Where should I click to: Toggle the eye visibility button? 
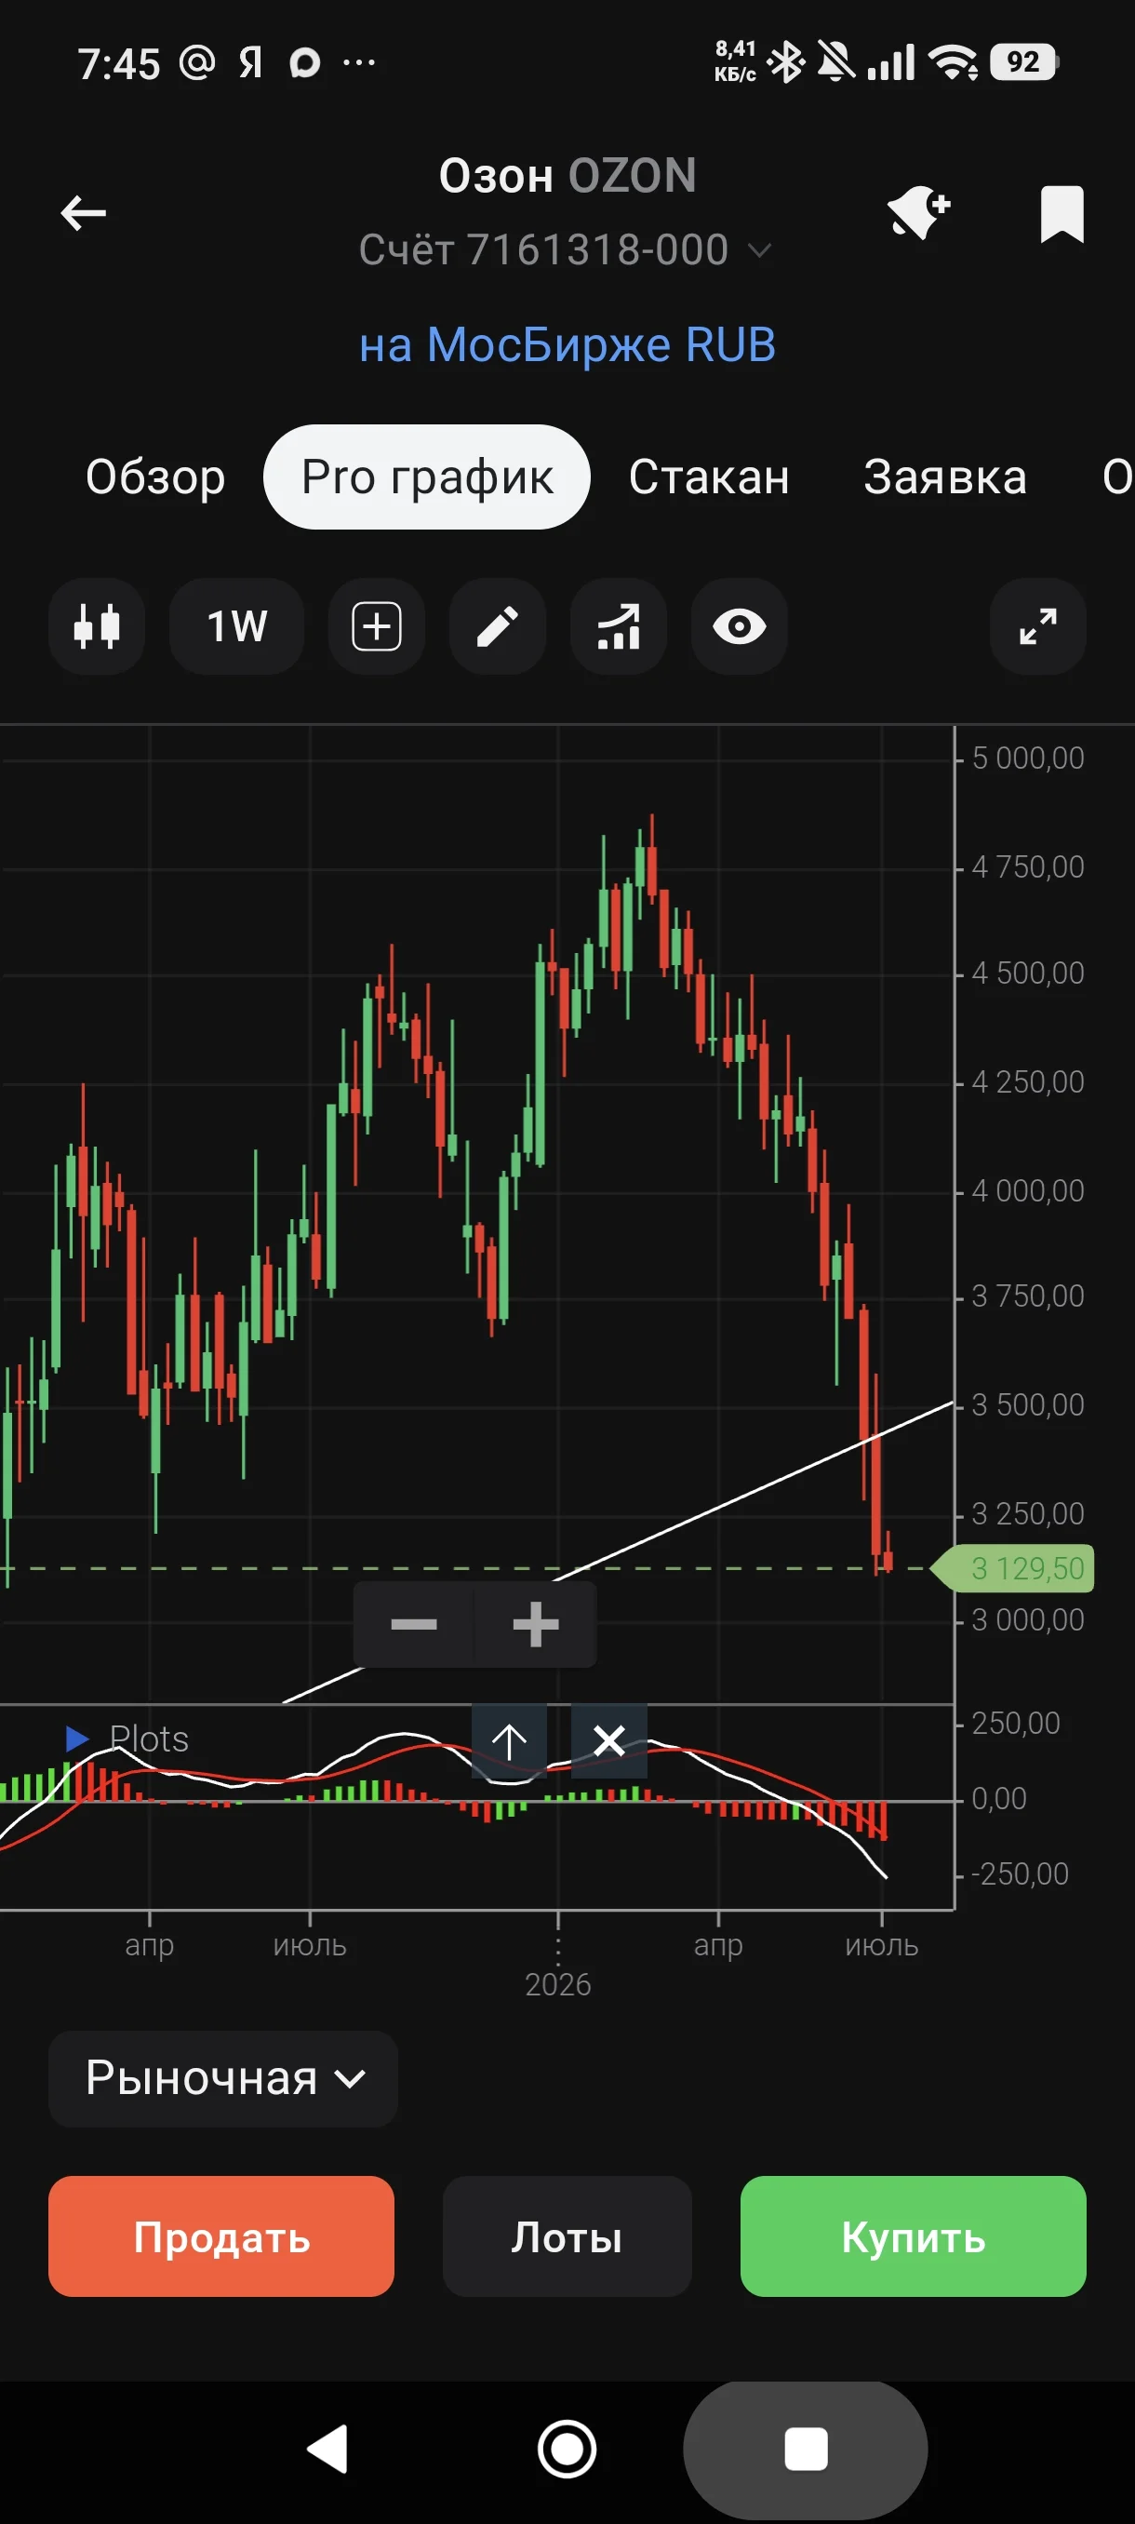point(740,626)
